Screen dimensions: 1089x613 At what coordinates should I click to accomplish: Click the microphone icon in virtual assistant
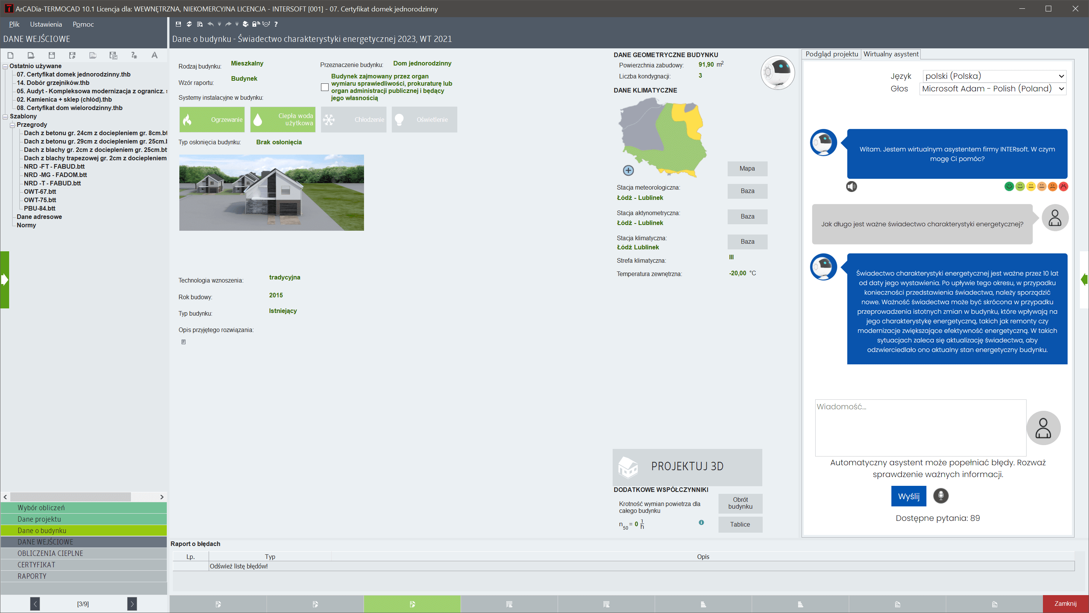pos(941,496)
